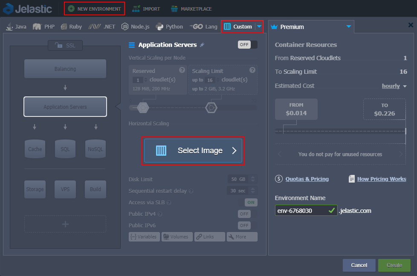Add a VPS node
Image resolution: width=417 pixels, height=276 pixels.
[x=65, y=189]
